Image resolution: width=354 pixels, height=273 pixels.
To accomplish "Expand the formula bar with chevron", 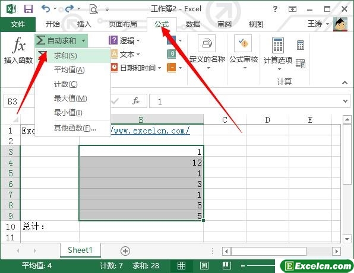I will 345,101.
